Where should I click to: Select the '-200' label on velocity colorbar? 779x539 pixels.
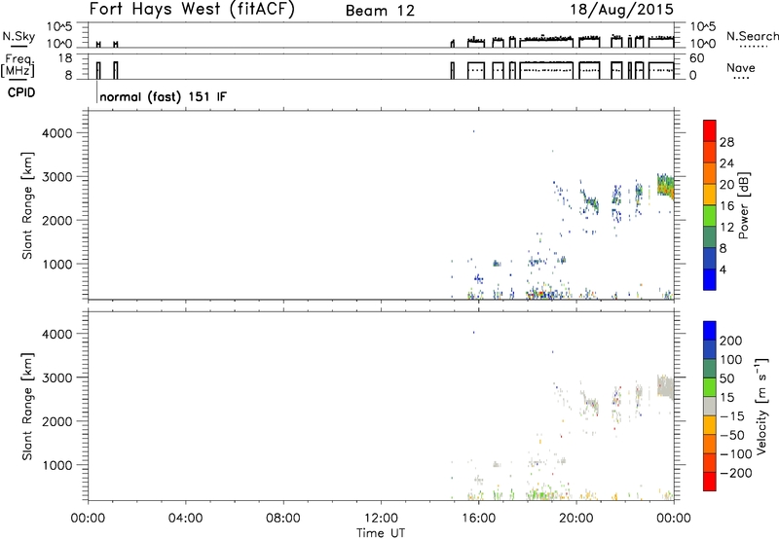[x=736, y=473]
